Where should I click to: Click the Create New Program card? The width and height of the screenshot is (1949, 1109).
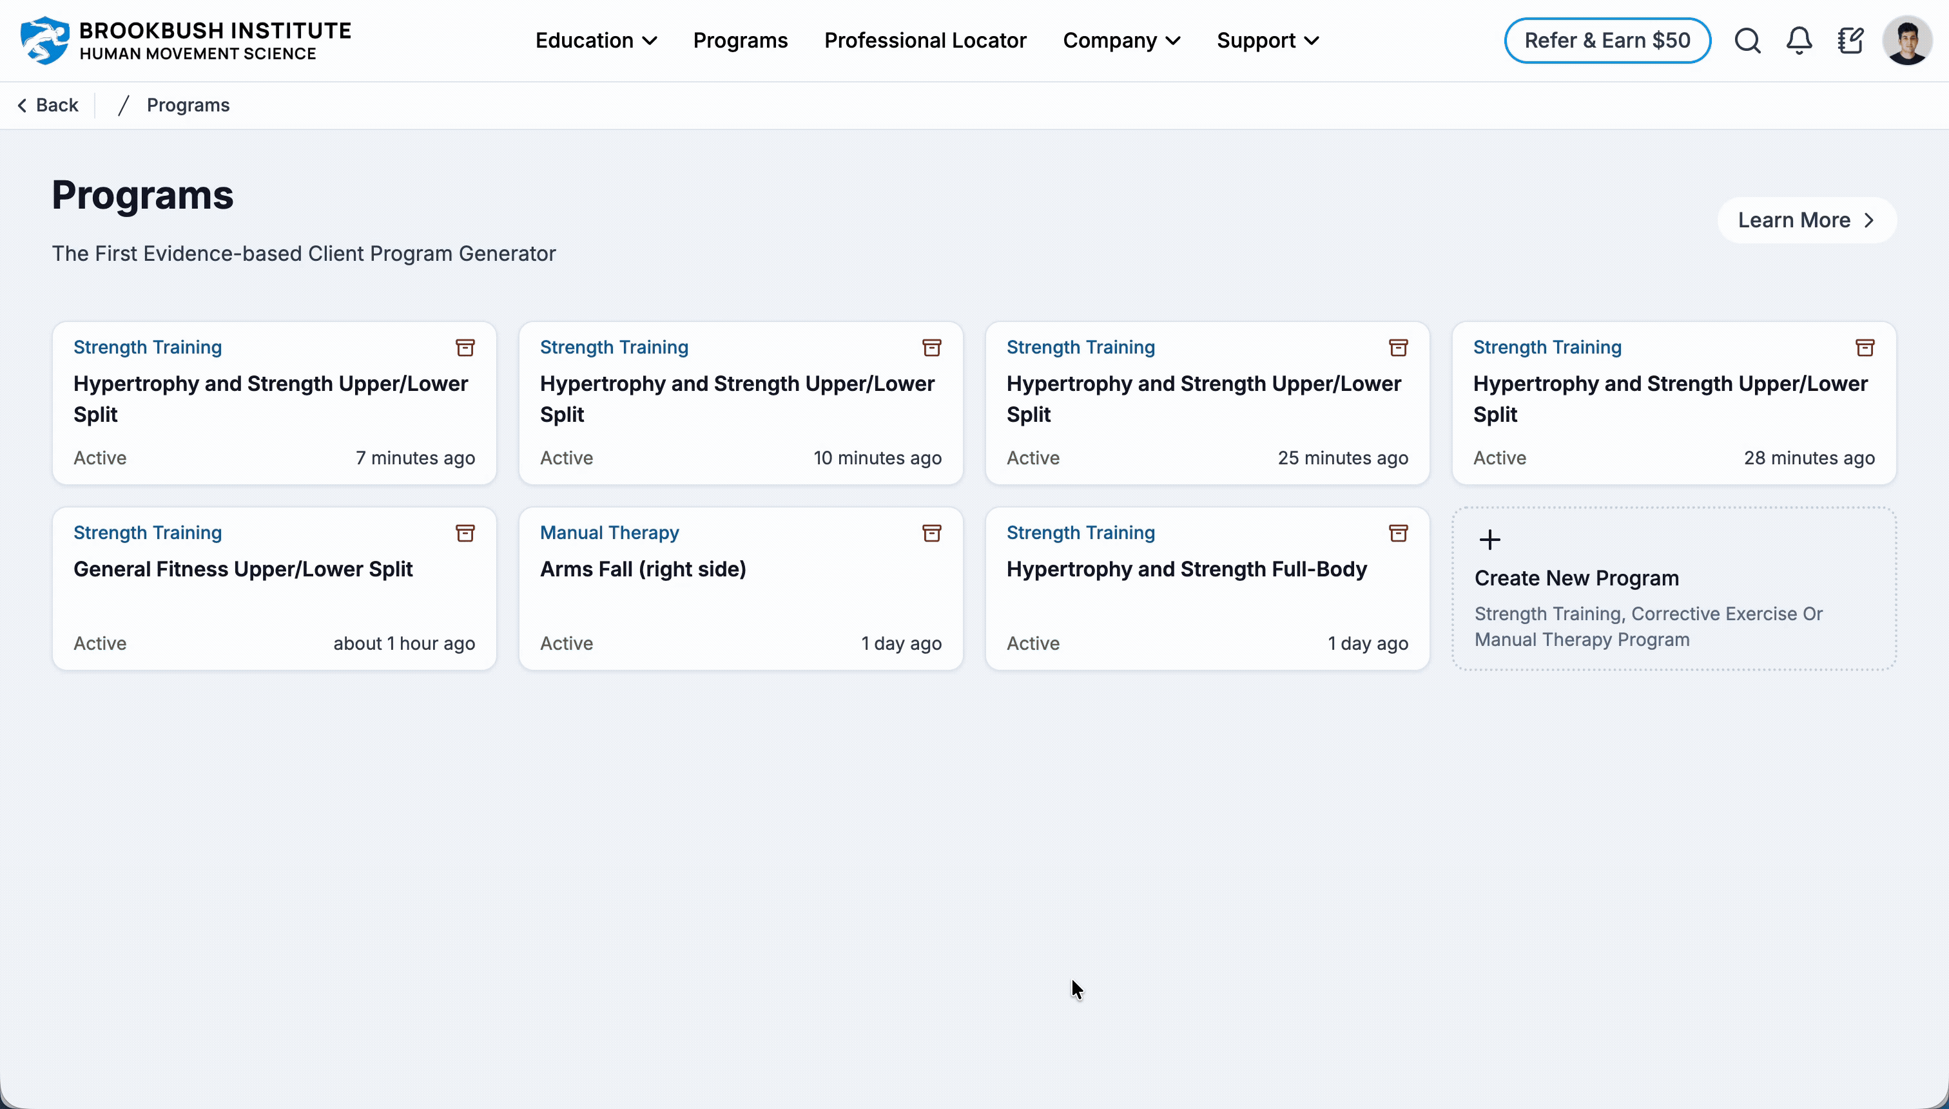[1673, 589]
